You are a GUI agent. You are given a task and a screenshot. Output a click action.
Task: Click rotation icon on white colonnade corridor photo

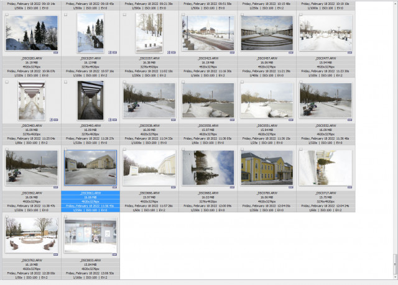(x=51, y=120)
